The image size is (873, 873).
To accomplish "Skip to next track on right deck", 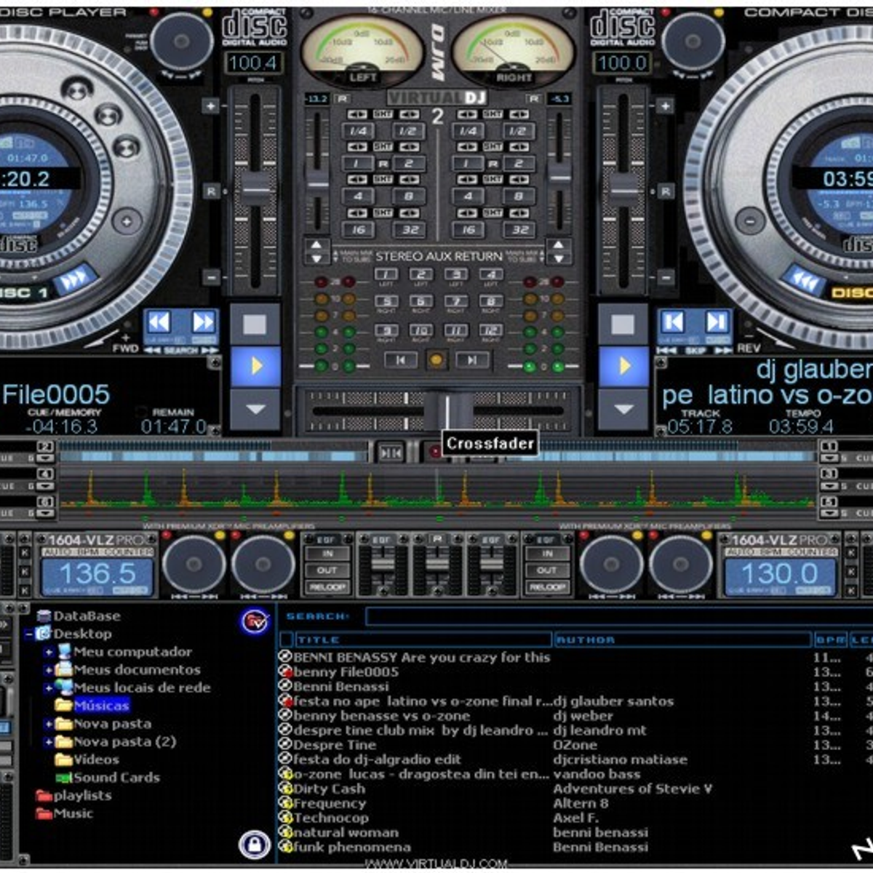I will tap(717, 322).
